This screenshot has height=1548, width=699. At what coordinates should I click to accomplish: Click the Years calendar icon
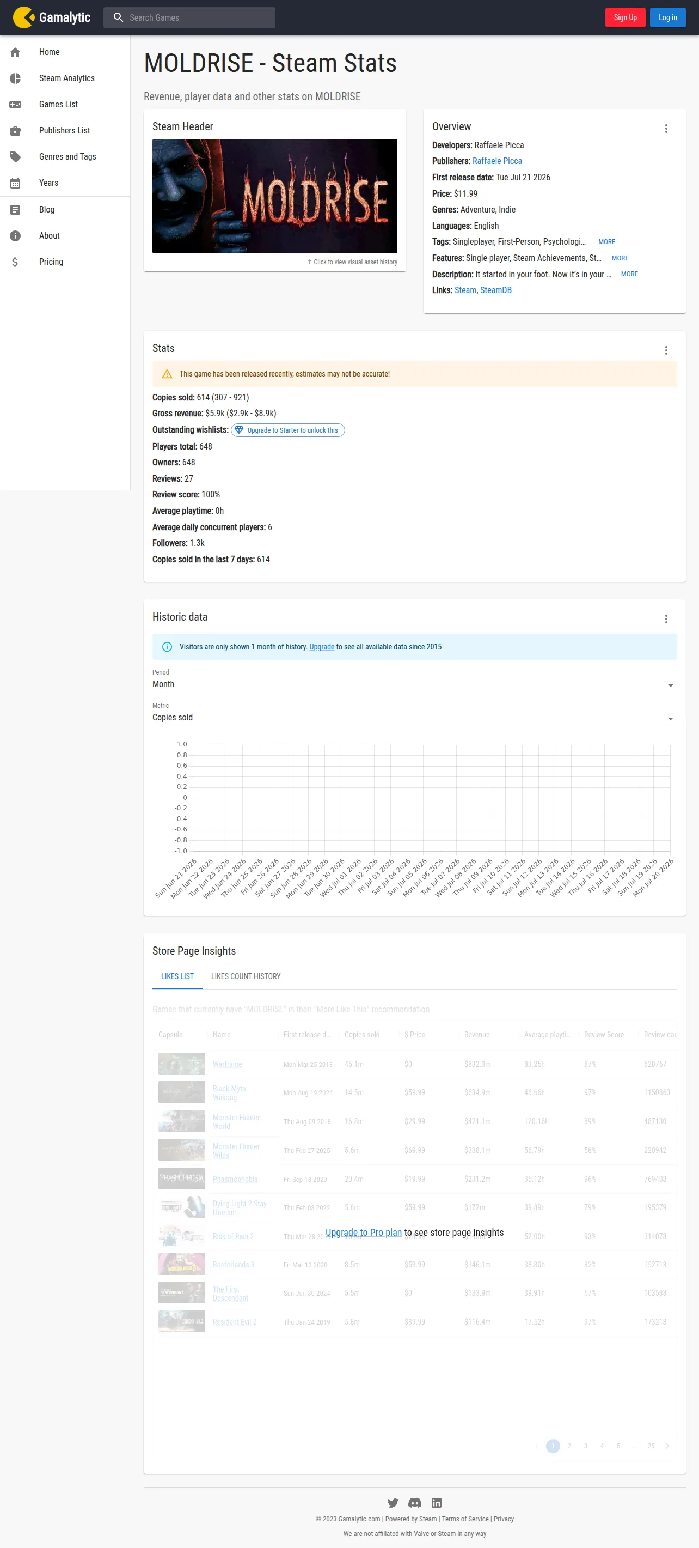[16, 183]
